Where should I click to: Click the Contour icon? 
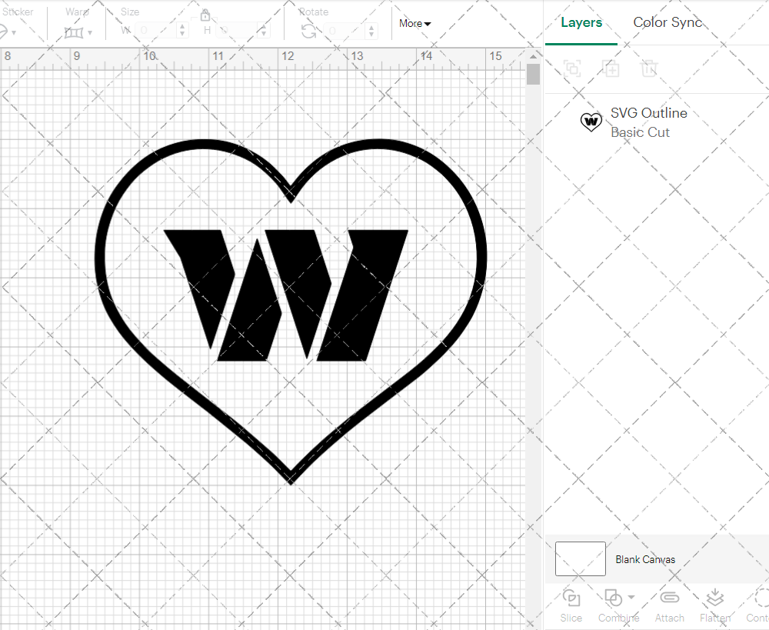(760, 598)
